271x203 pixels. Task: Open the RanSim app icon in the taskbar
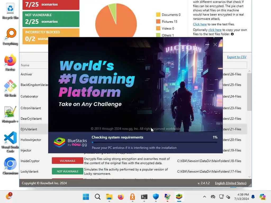[x=167, y=197]
